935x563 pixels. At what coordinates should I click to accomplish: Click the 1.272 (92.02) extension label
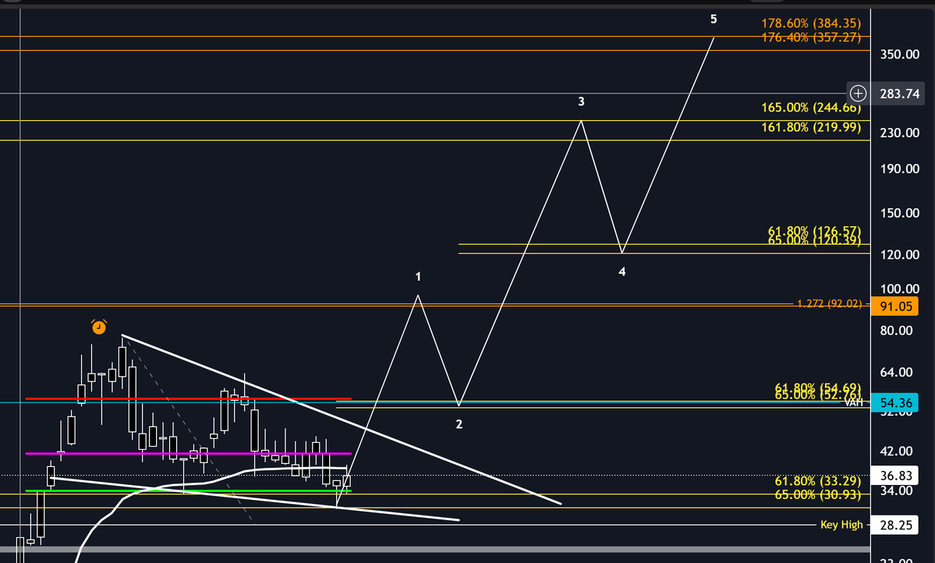(829, 303)
